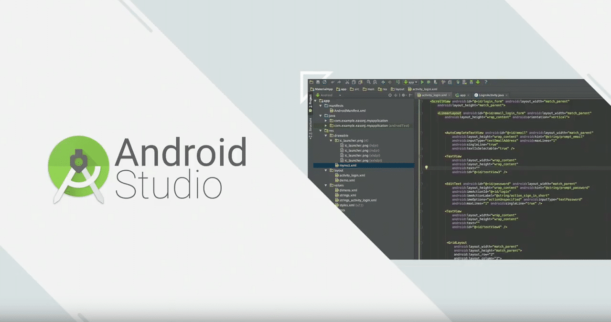This screenshot has height=322, width=611.
Task: Click the Find magnifier icon in toolbar
Action: [x=368, y=82]
